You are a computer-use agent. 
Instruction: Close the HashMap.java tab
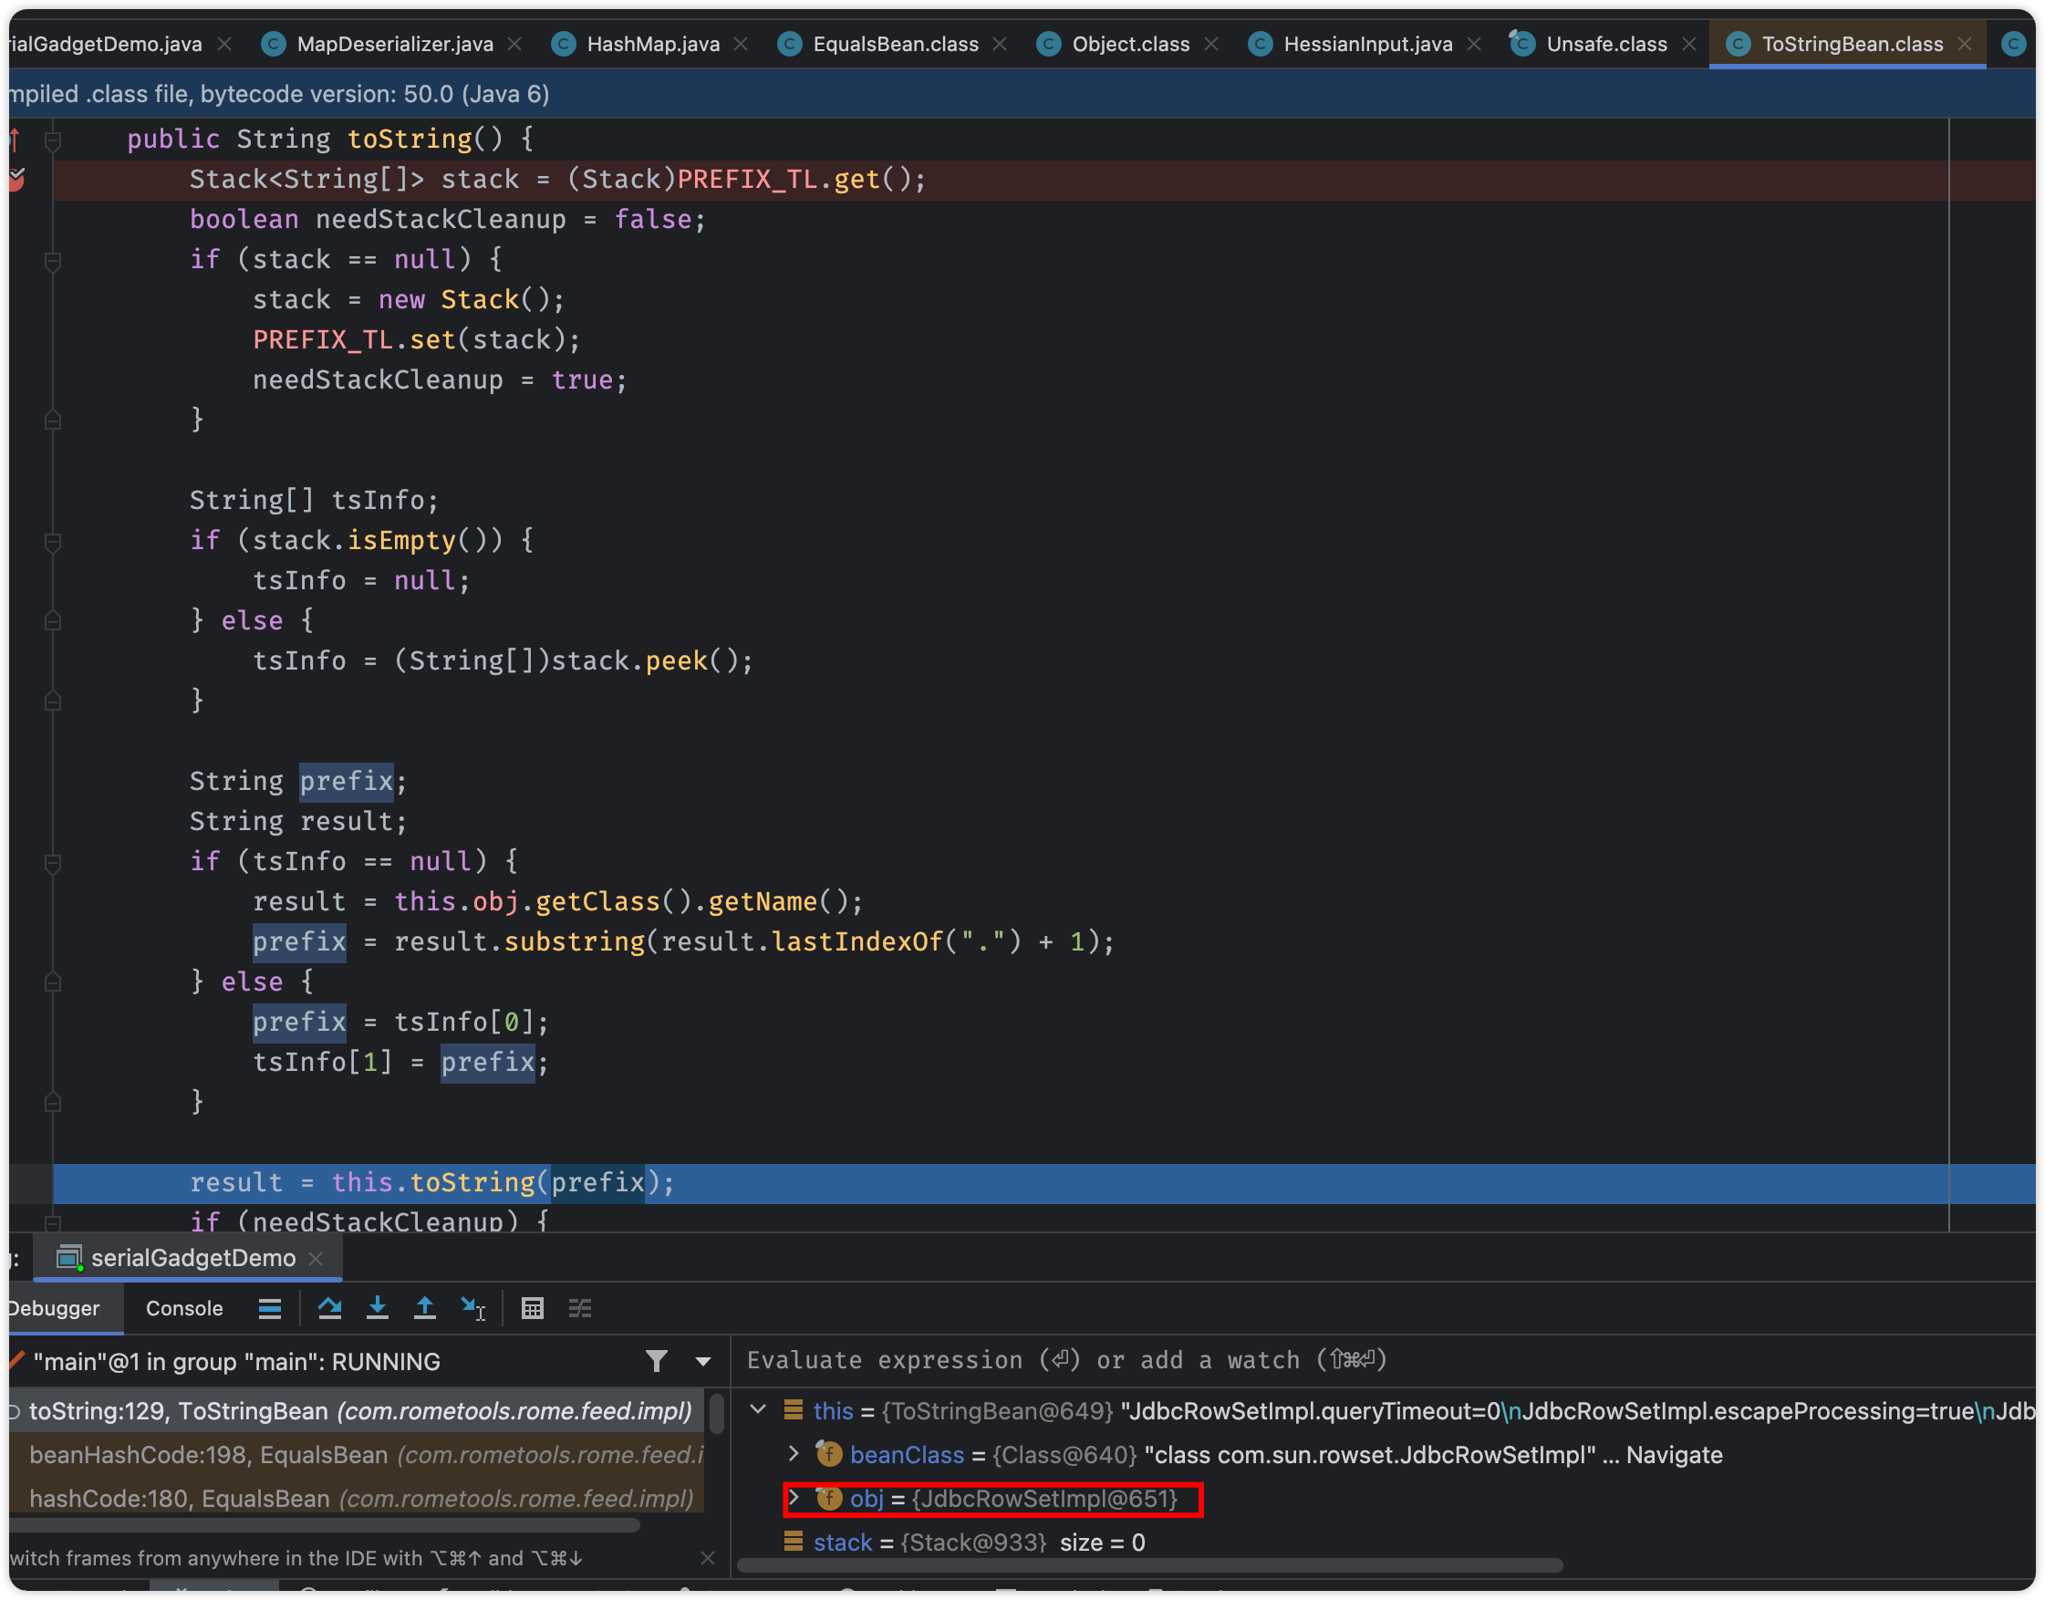pyautogui.click(x=741, y=44)
